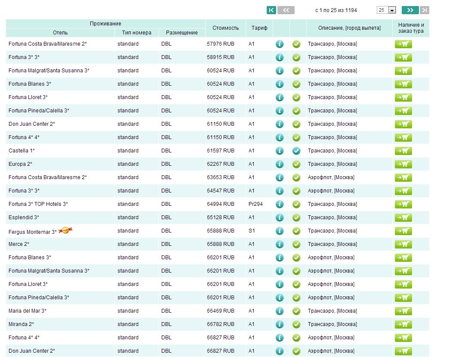Select hotel name Miranda 2*
471x357 pixels.
pos(21,324)
